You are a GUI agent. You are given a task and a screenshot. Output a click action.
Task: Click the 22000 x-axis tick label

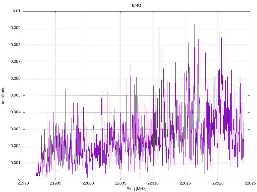tap(88, 183)
